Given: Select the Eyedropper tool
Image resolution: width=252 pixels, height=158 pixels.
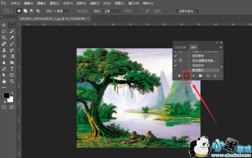Looking at the screenshot, I should pyautogui.click(x=12, y=37).
